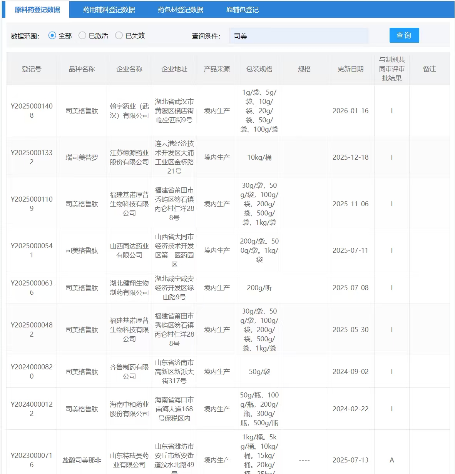455x474 pixels.
Task: Click the 品种名称 column header
Action: (82, 69)
